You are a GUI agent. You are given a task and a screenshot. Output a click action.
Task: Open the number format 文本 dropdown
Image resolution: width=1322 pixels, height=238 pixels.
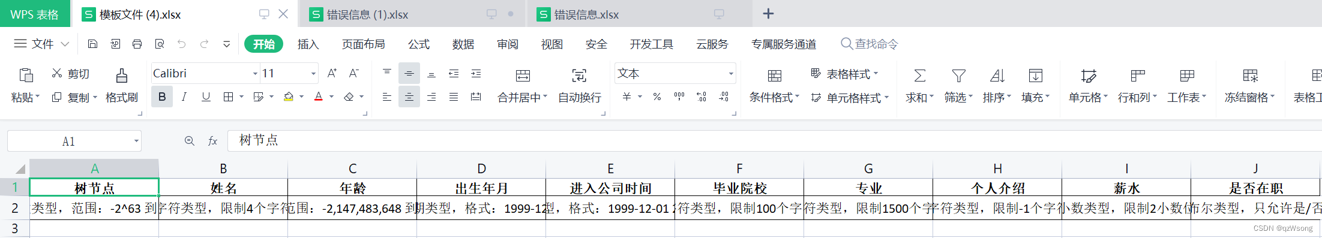[x=731, y=74]
